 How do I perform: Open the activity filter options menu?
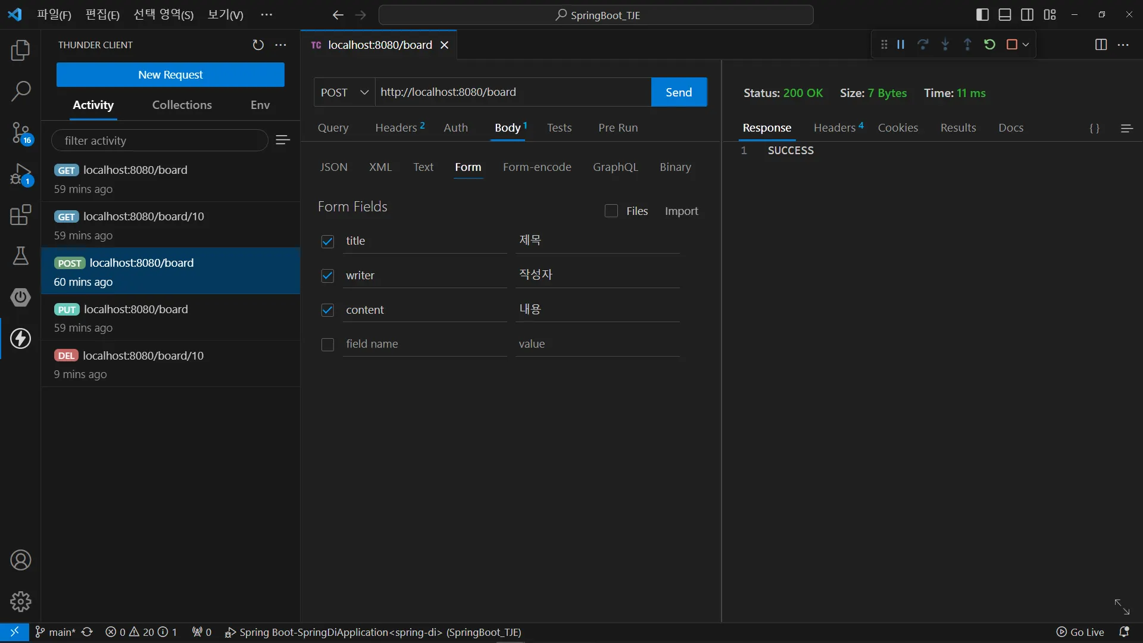[x=283, y=140]
